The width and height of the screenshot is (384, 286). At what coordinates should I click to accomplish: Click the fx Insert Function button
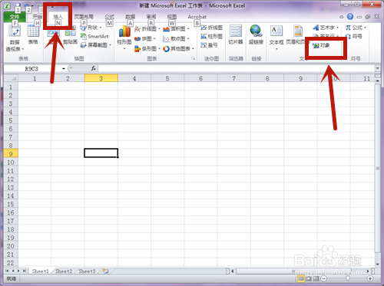coord(94,68)
